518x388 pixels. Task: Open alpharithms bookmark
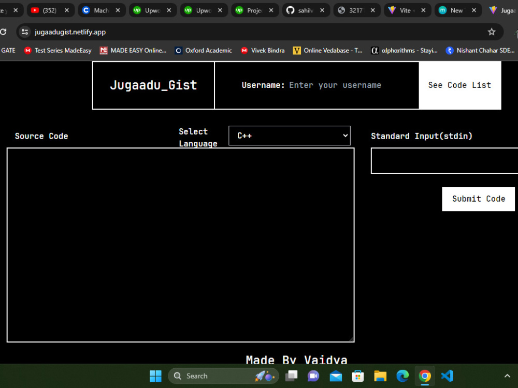[405, 51]
